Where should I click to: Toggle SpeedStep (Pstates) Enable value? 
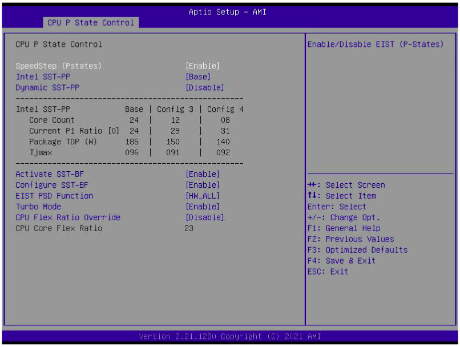click(203, 66)
